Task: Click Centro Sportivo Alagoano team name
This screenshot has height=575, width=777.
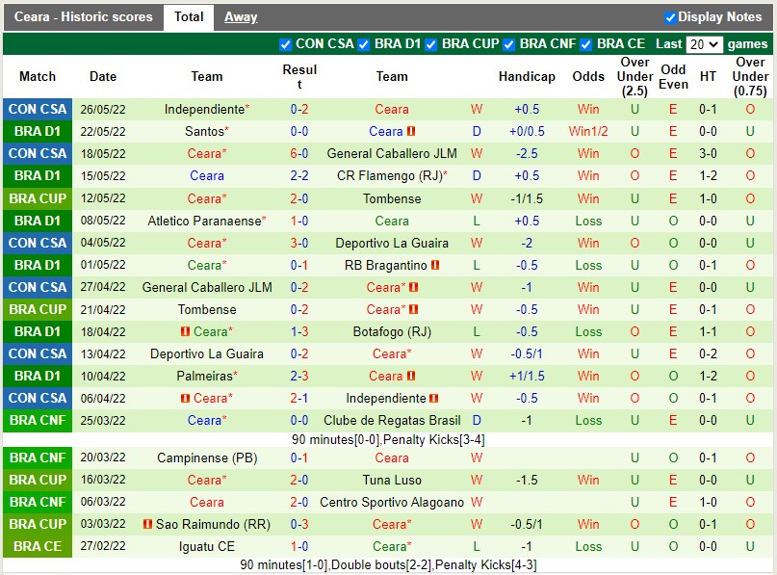Action: (x=392, y=502)
